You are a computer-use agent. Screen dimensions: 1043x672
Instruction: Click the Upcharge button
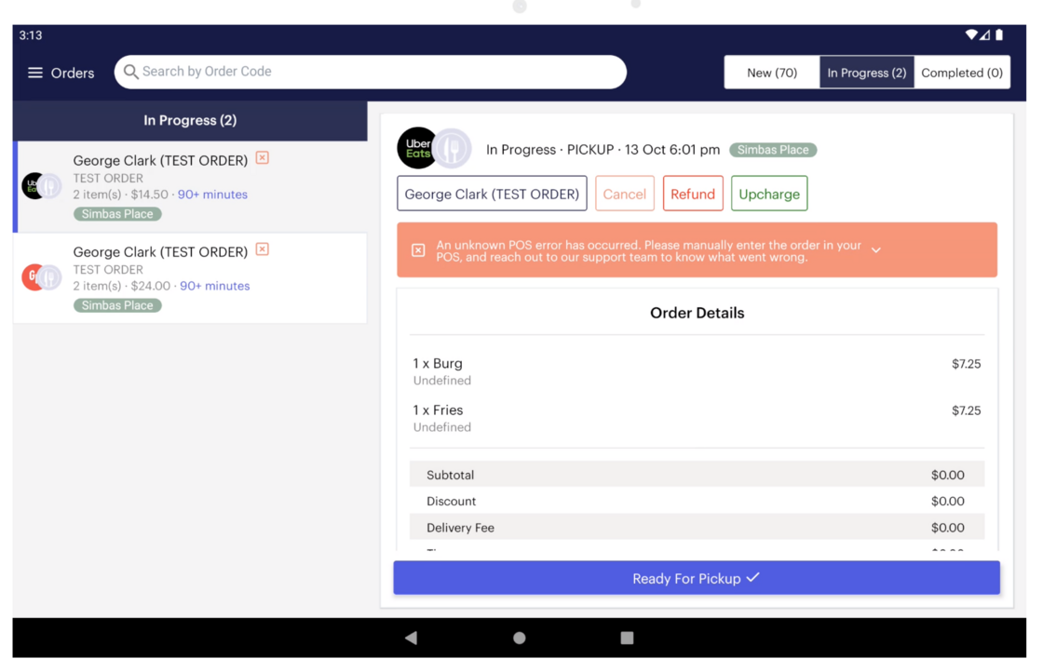[x=768, y=194]
